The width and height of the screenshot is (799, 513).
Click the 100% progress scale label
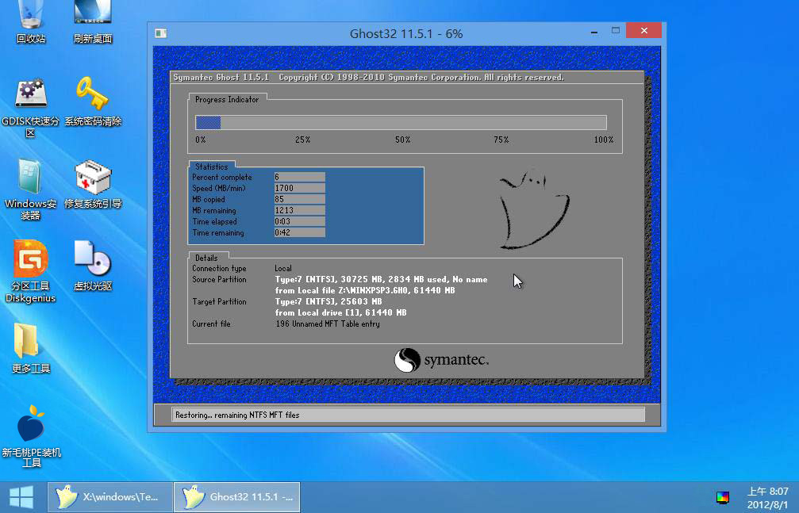point(604,140)
